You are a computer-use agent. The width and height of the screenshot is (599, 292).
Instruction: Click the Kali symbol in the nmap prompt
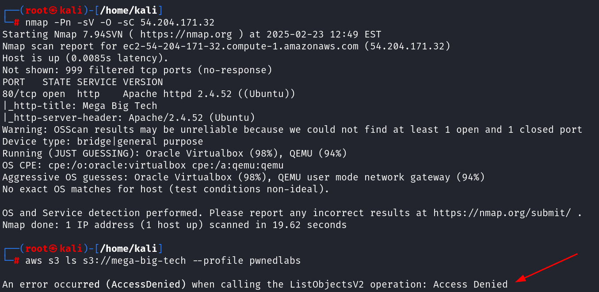[x=53, y=10]
